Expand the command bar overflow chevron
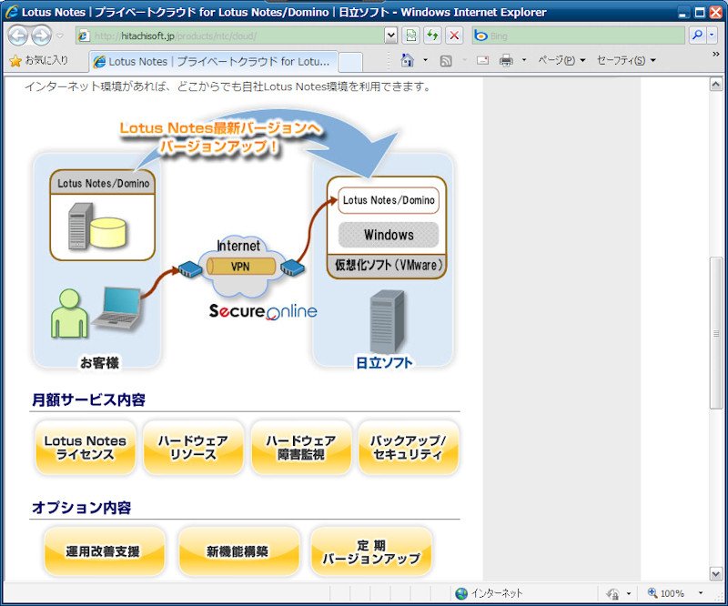The image size is (728, 606). (x=715, y=55)
